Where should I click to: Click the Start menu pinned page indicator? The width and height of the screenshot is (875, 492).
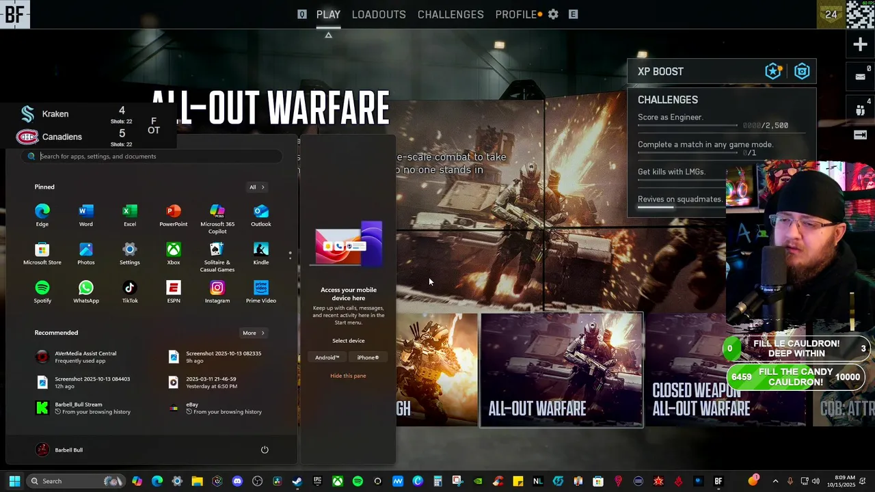click(290, 255)
